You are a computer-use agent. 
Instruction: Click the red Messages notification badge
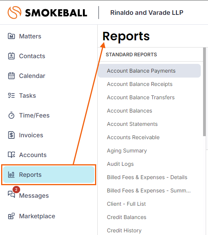coord(16,190)
